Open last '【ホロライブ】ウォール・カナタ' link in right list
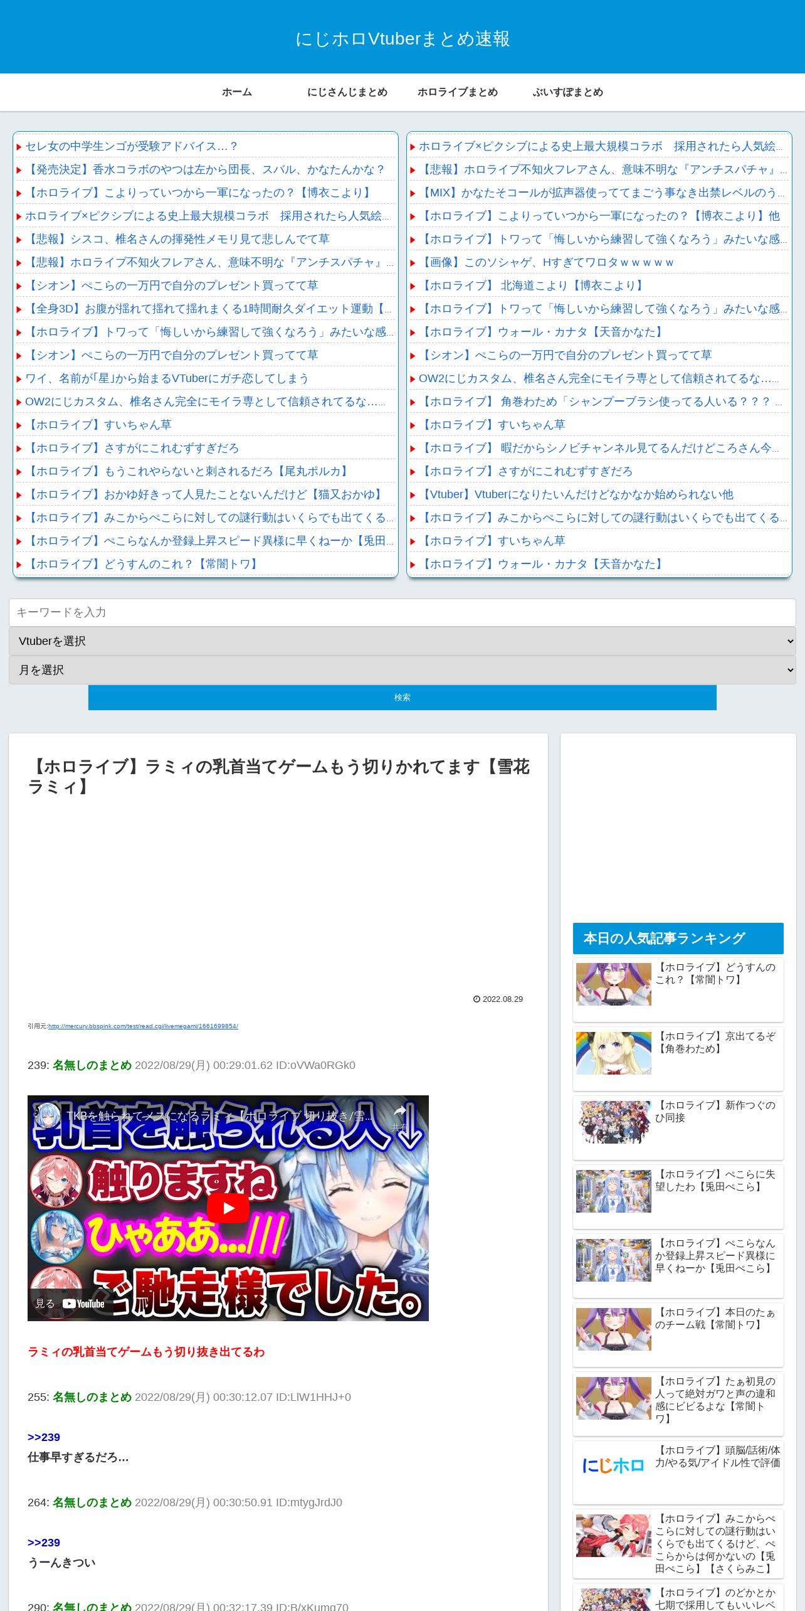The image size is (805, 1611). [x=542, y=564]
